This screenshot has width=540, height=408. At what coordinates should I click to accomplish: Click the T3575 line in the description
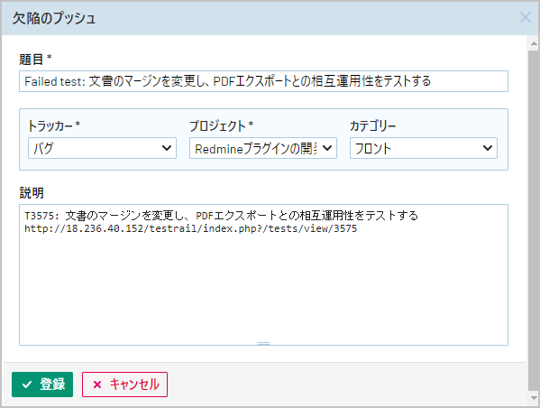[x=221, y=216]
